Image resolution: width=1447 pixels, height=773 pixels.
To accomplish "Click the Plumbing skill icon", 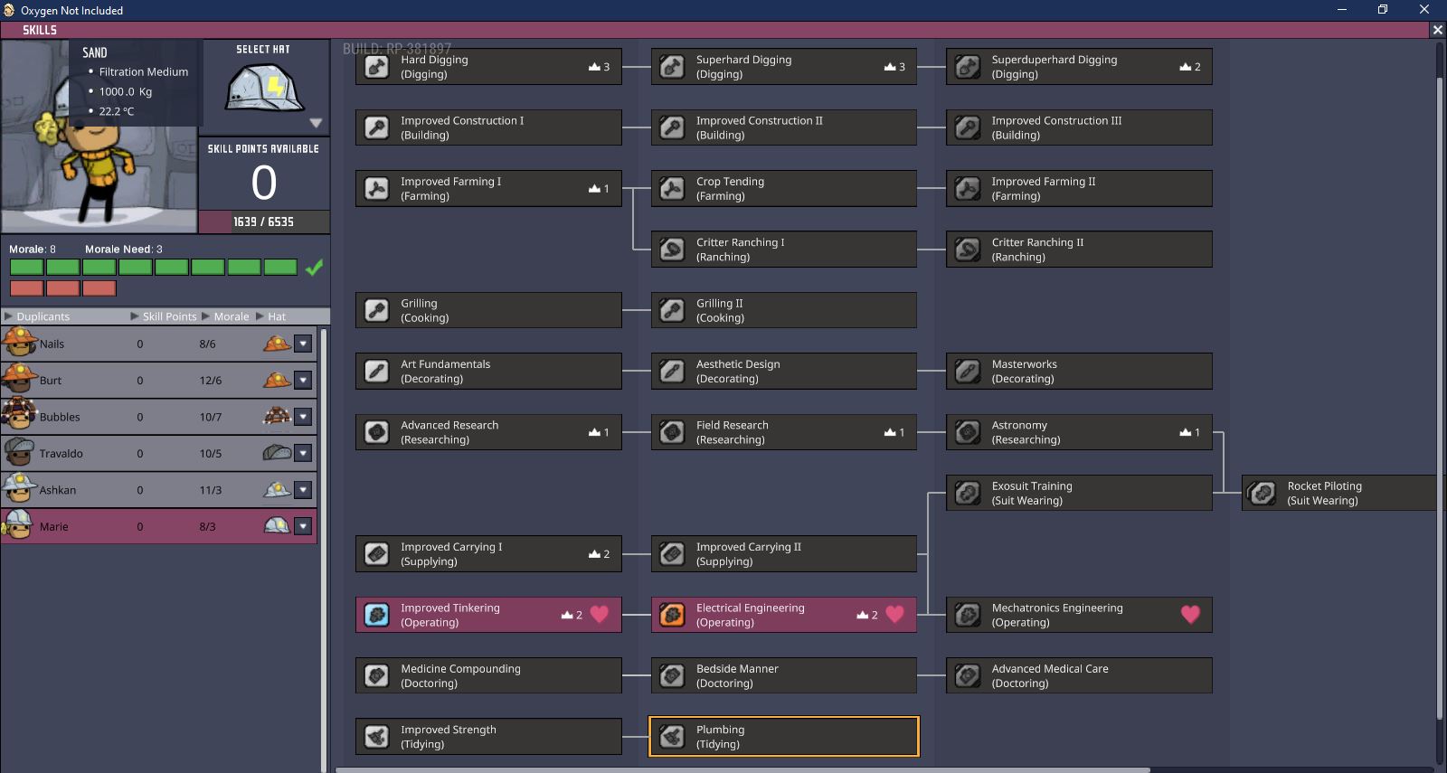I will pyautogui.click(x=672, y=737).
